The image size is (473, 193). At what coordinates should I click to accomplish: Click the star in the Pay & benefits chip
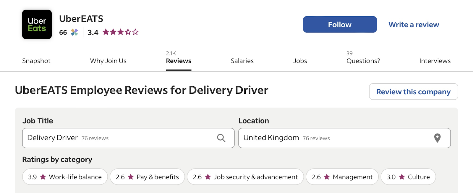(131, 177)
